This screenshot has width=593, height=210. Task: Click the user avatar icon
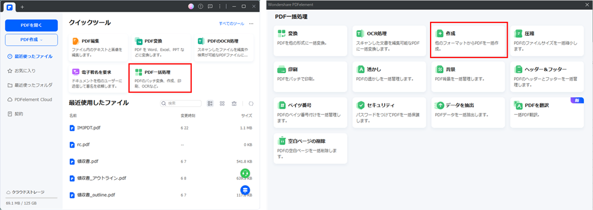191,7
